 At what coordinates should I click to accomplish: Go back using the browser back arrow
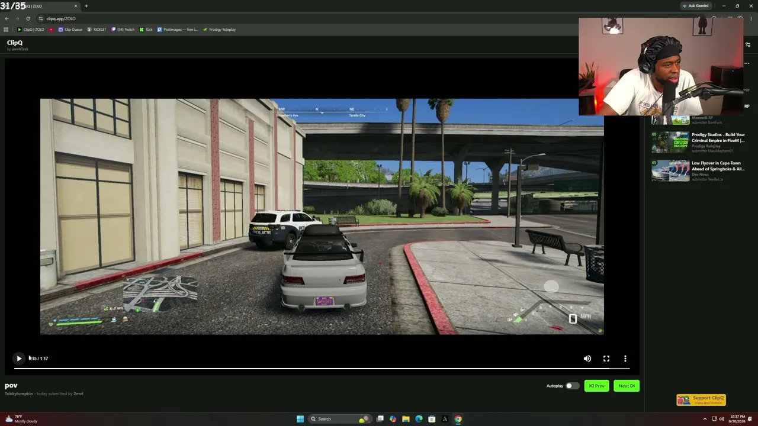(7, 18)
